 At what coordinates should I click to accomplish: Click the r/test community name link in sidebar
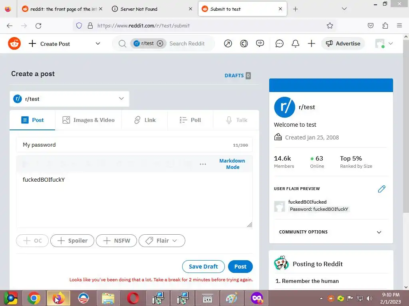click(x=306, y=107)
